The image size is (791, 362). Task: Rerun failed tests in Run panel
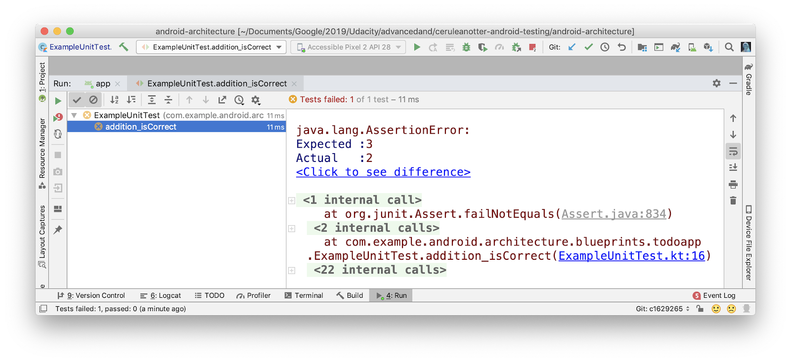[x=58, y=117]
